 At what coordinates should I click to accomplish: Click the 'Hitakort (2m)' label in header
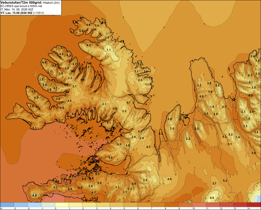click(51, 3)
